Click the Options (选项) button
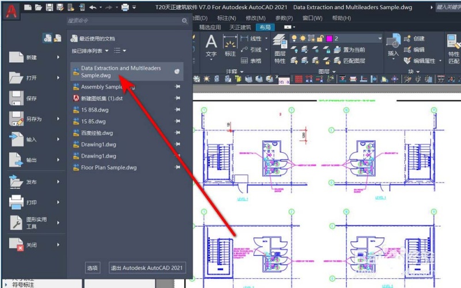 tap(92, 268)
